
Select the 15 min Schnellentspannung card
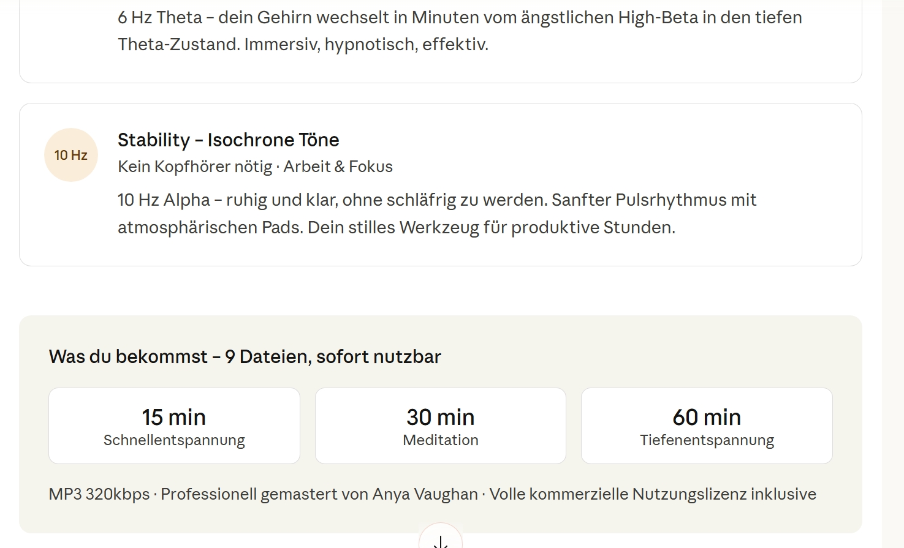point(174,426)
